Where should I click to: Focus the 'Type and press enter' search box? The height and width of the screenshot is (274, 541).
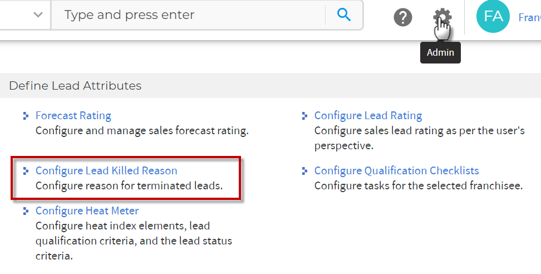[188, 15]
